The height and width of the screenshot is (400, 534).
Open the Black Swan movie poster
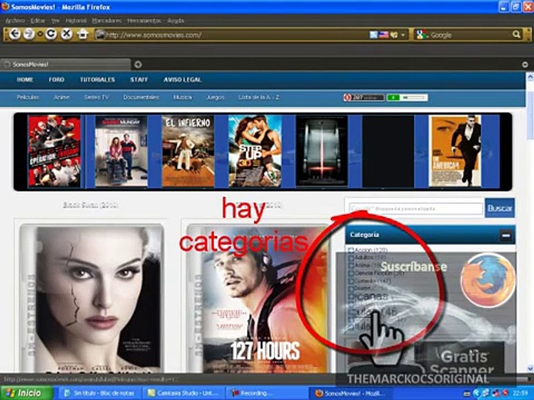[92, 299]
